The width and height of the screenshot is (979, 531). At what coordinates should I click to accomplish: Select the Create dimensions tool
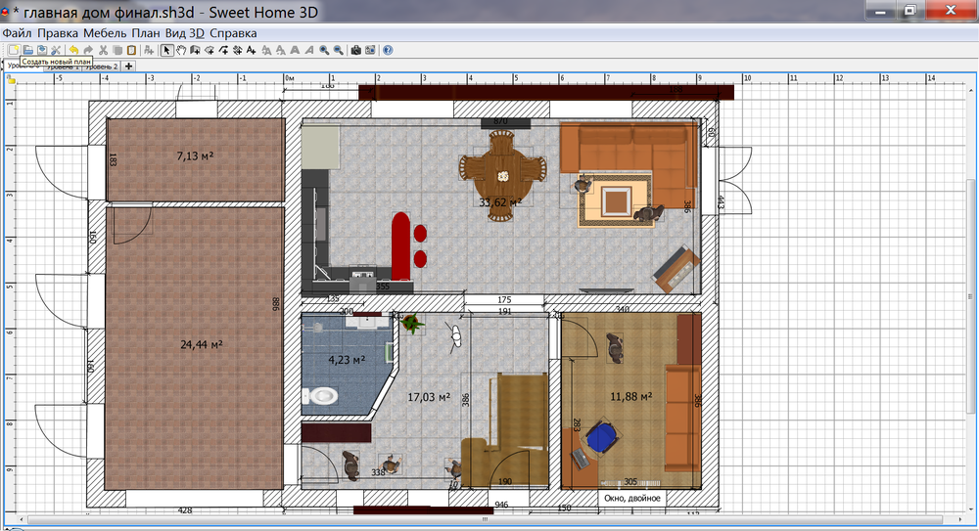click(237, 50)
